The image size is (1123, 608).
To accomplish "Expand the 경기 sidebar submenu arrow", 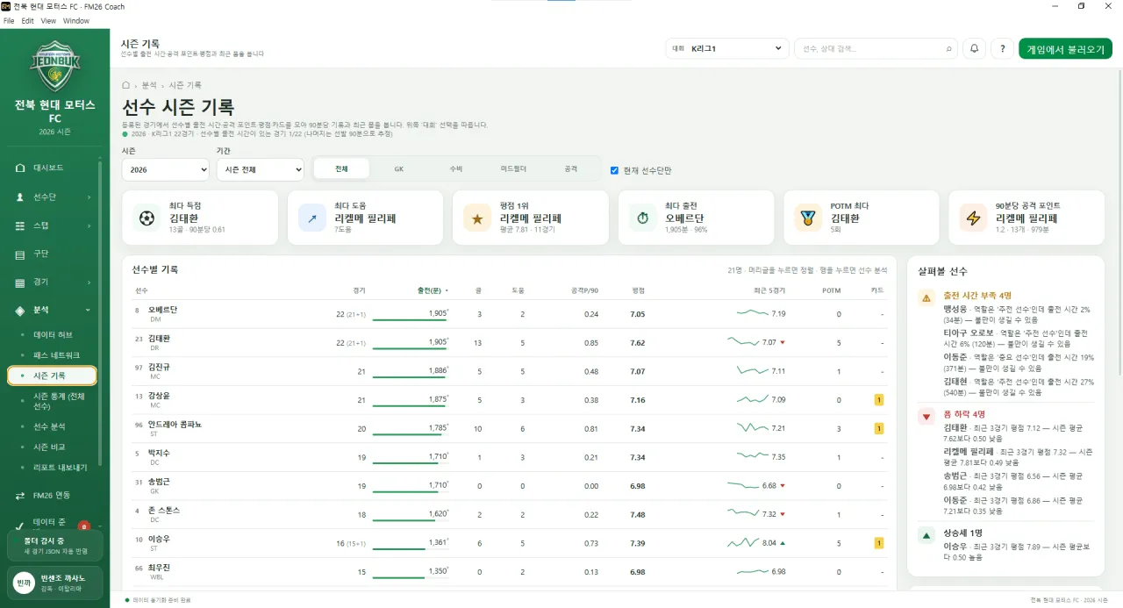I will [89, 283].
